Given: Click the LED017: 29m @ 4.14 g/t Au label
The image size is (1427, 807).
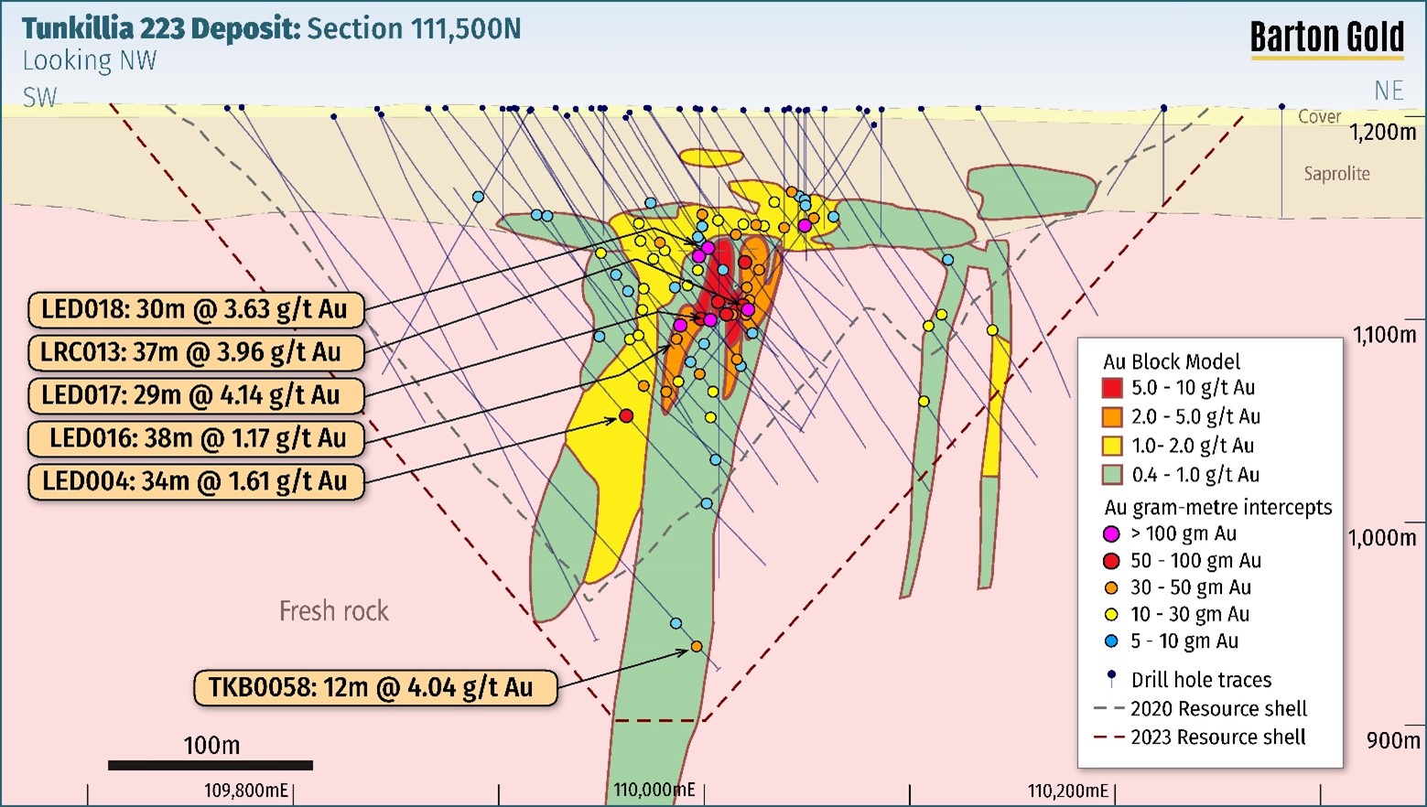Looking at the screenshot, I should [196, 395].
